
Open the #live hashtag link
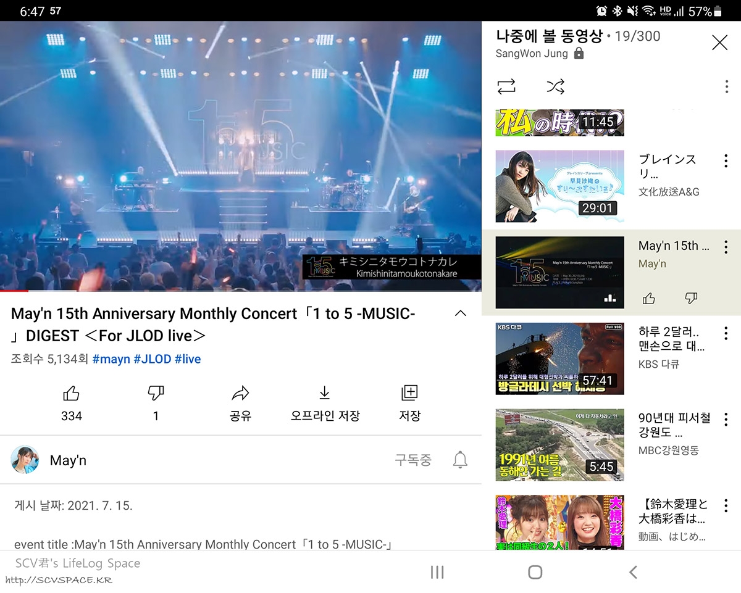[x=188, y=359]
